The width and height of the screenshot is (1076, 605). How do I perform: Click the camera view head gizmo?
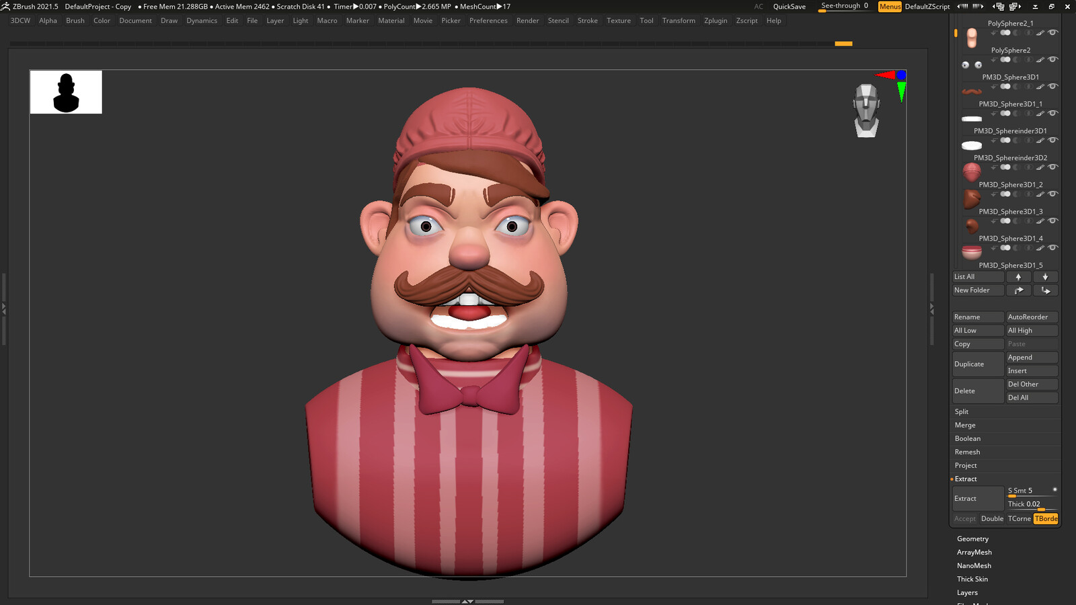866,111
